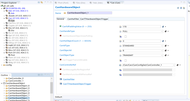Select g9_ref_safe project root
This screenshot has width=190, height=101.
(8, 6)
